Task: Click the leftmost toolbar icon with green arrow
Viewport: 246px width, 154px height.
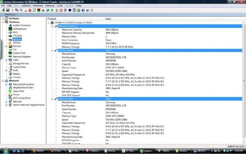Action: 3,10
